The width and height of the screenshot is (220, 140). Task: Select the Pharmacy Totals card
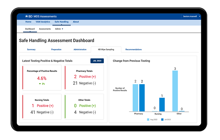point(84,78)
